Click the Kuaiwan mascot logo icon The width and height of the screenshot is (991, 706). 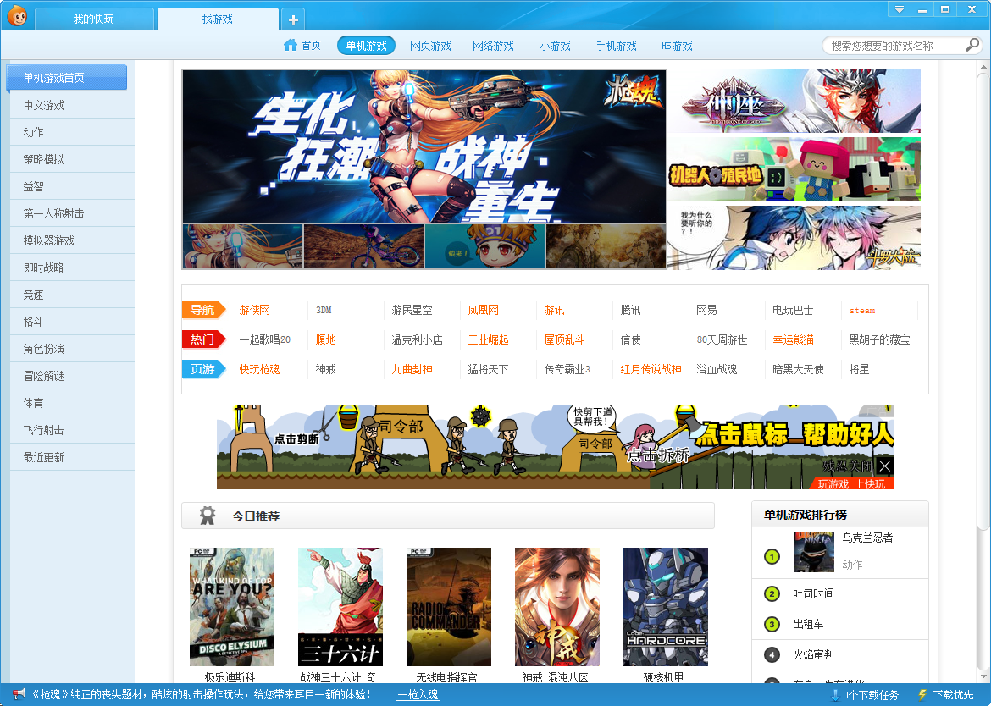(17, 15)
